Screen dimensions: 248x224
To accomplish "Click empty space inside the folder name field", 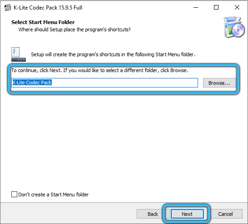I will pos(124,83).
